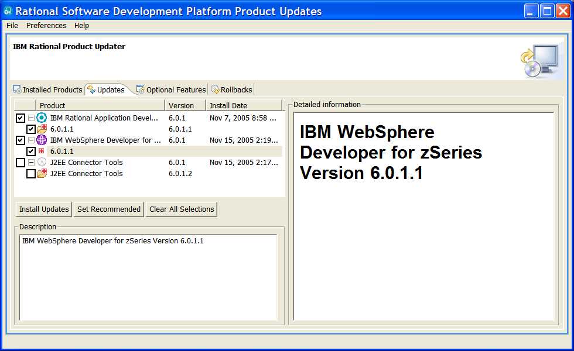Click the title bar application icon
Screen dimensions: 574x351
tap(8, 11)
